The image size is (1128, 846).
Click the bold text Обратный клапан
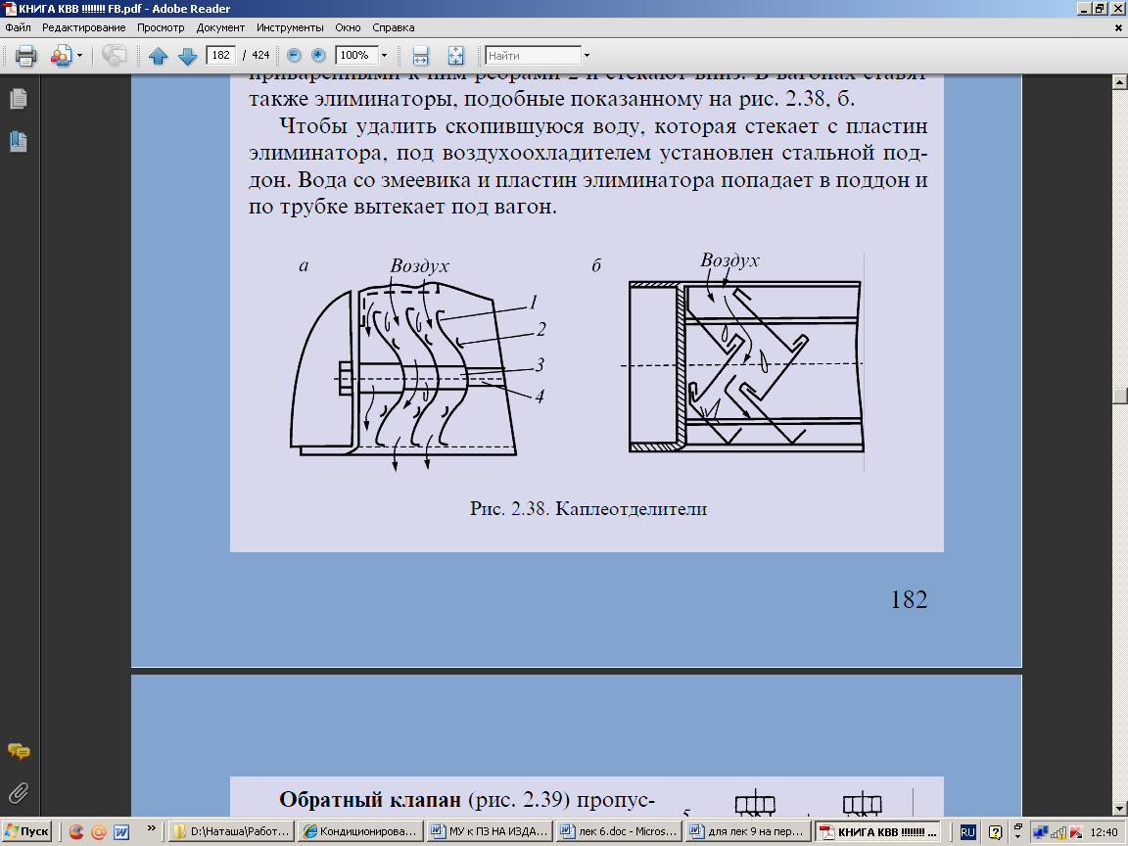pyautogui.click(x=370, y=800)
